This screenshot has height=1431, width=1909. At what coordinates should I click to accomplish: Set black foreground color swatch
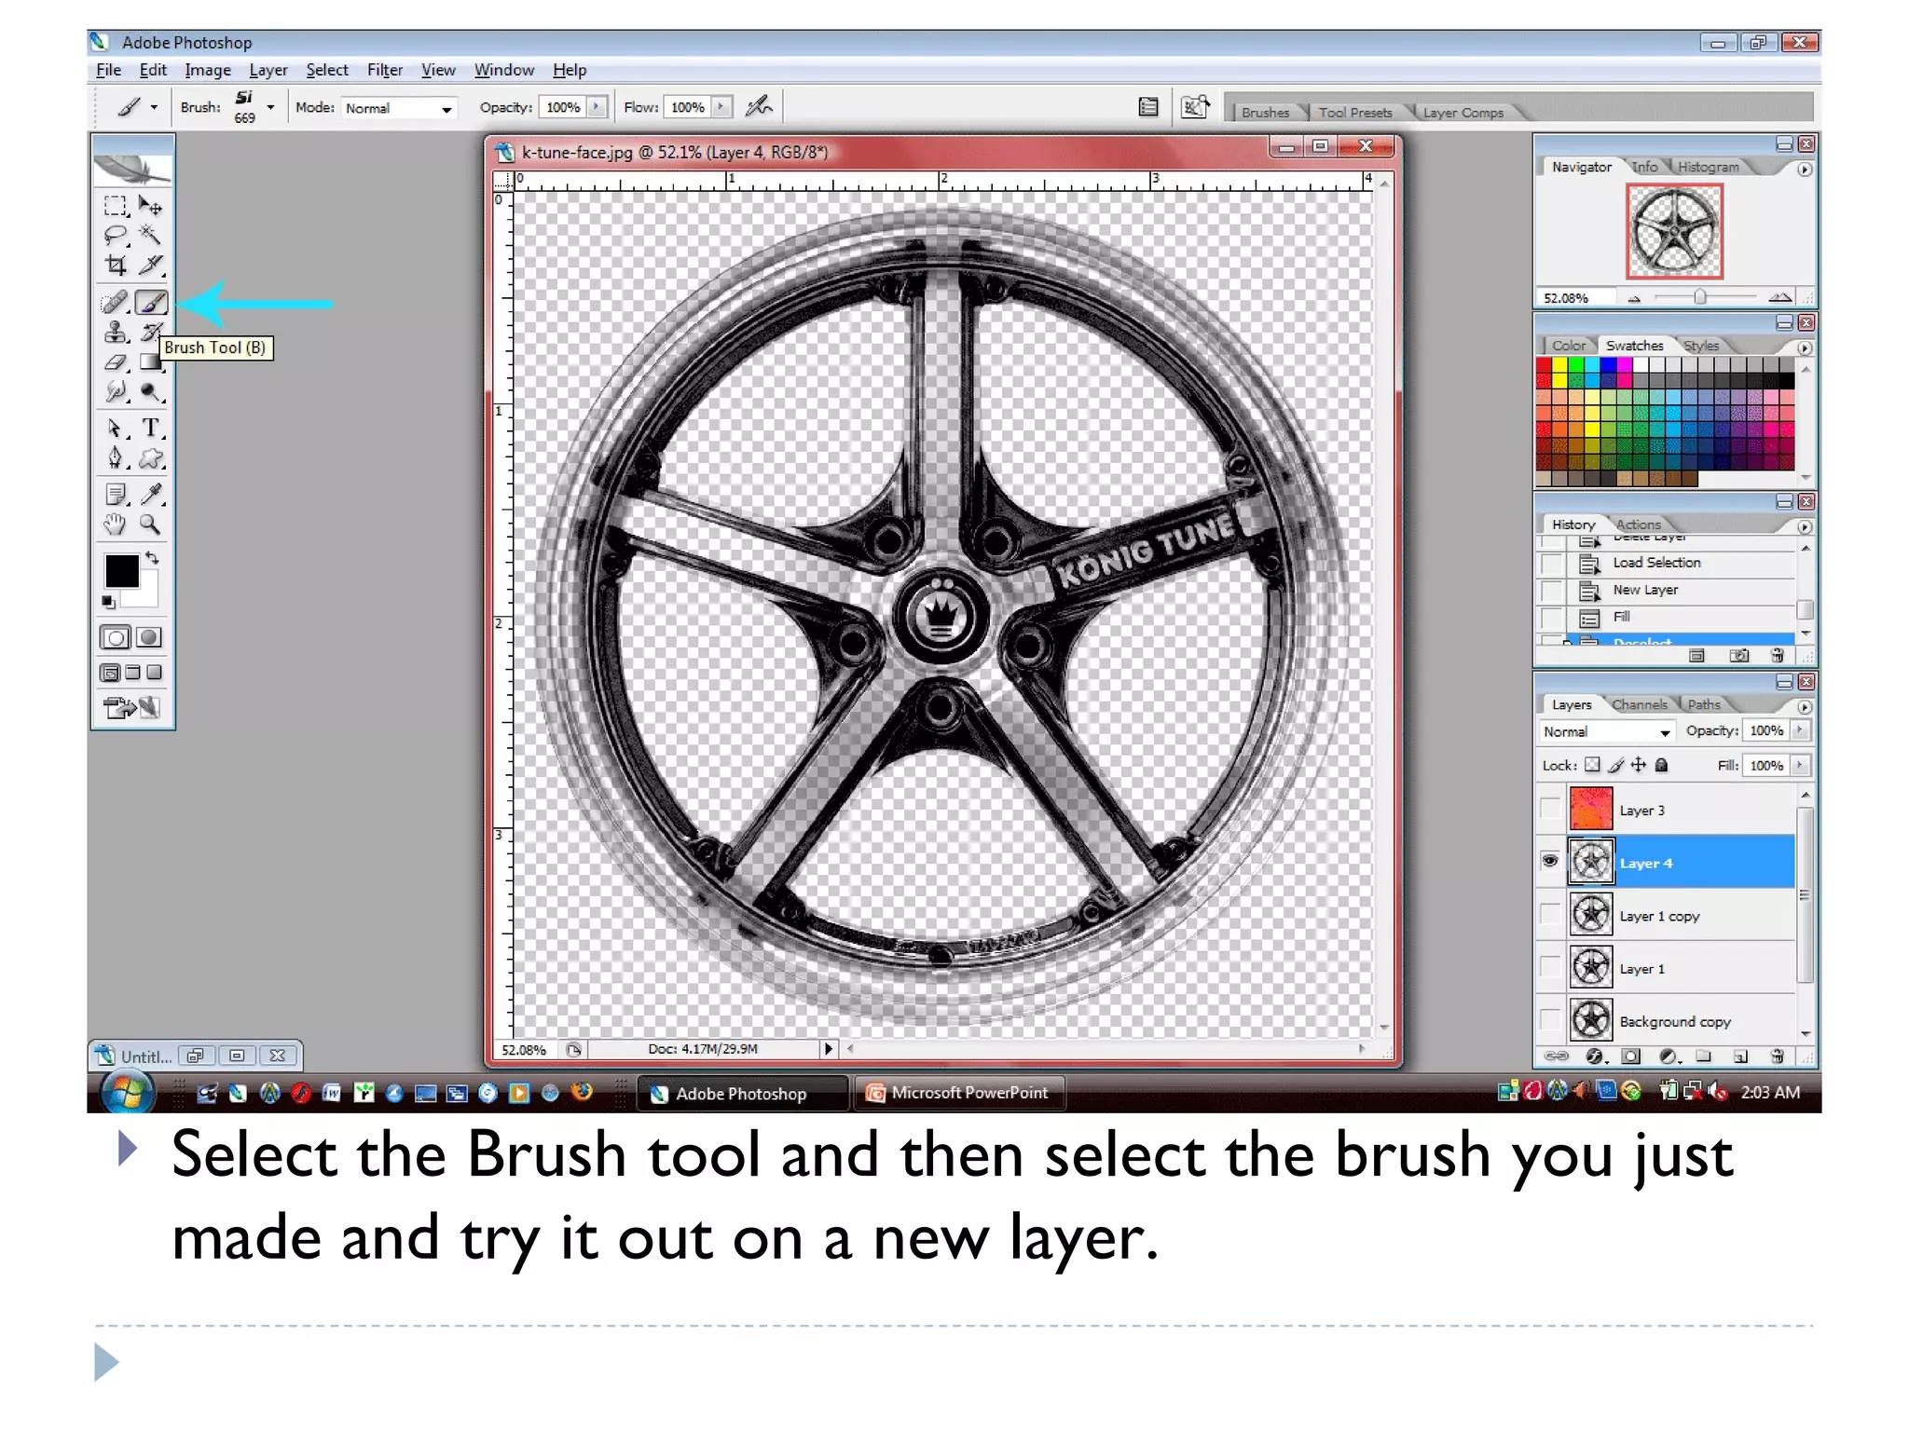click(x=121, y=571)
